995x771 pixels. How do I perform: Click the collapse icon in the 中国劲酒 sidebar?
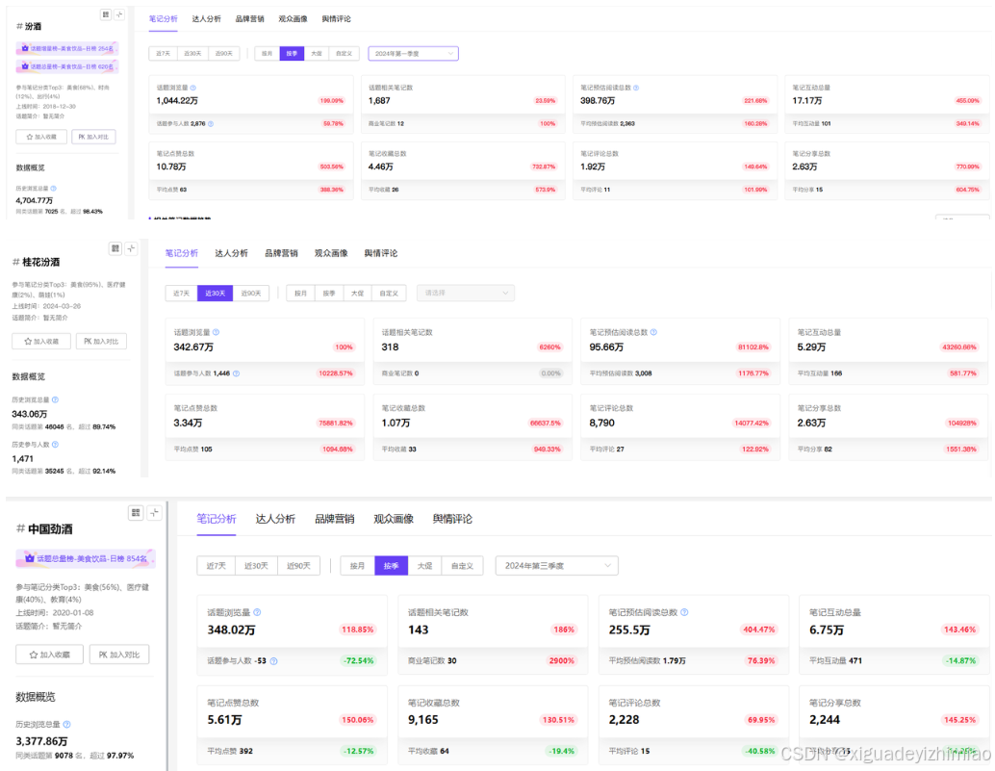tap(154, 512)
